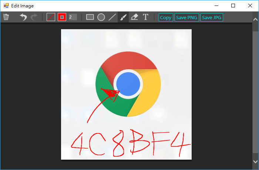Click the Save JPG button

[x=212, y=17]
